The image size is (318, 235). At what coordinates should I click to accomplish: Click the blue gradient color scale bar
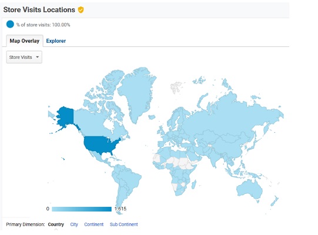(82, 209)
